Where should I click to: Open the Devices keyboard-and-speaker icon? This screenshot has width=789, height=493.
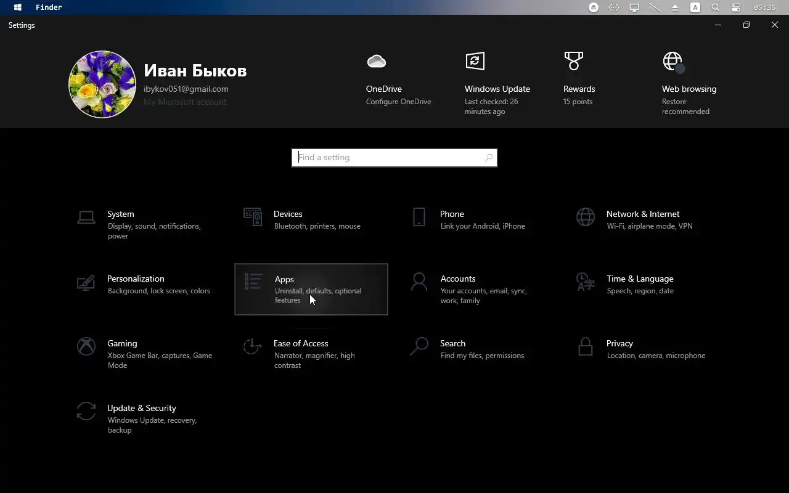click(252, 217)
